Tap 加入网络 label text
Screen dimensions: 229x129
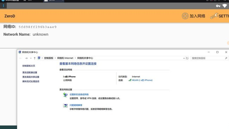coord(197,16)
